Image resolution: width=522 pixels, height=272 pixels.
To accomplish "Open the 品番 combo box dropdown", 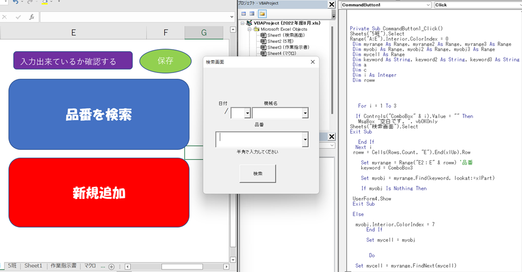I will 305,139.
